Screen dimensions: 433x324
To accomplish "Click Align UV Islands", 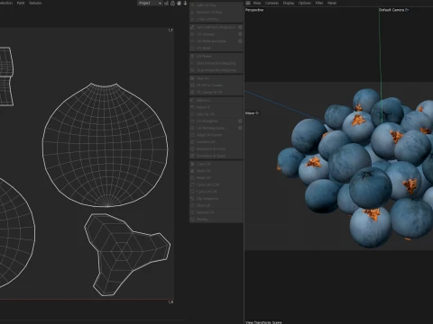I will [x=216, y=135].
